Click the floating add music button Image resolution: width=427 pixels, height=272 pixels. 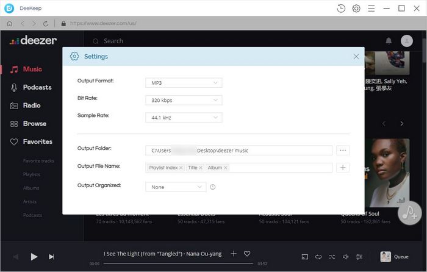point(409,213)
